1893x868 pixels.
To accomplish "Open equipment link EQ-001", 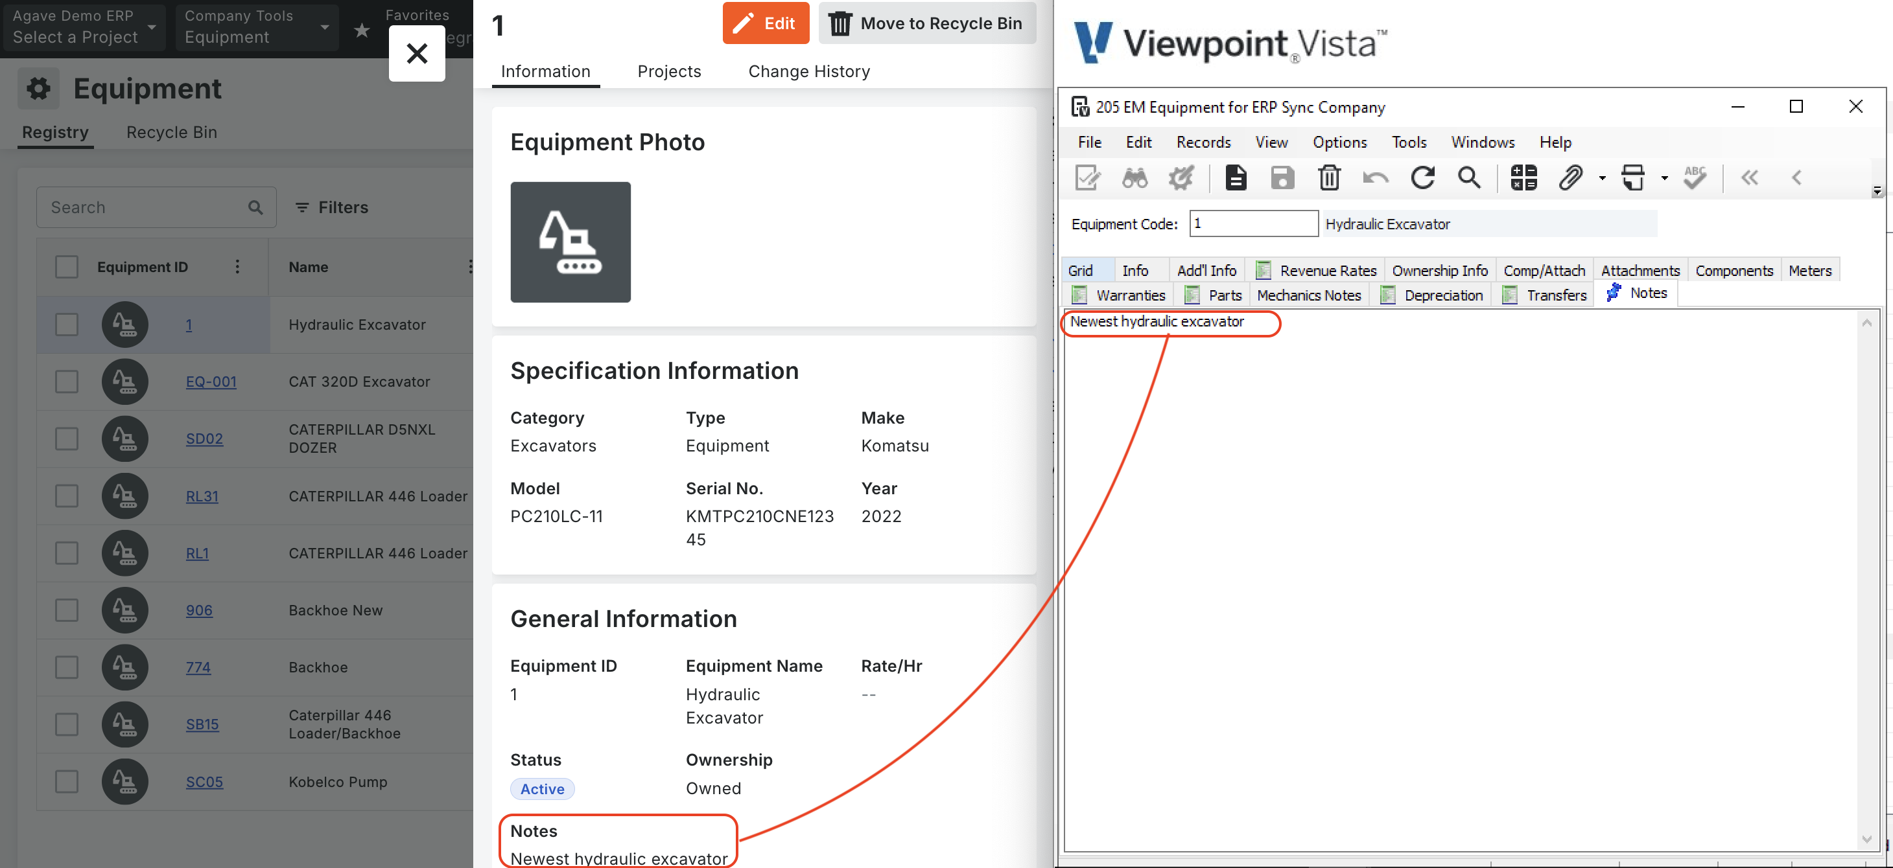I will [211, 382].
